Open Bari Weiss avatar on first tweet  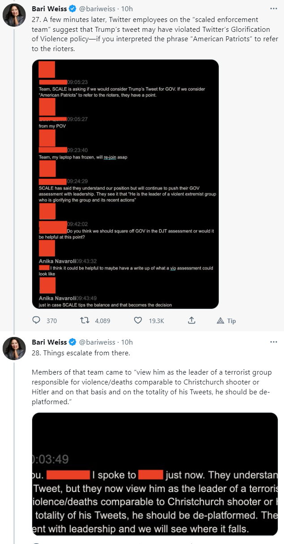point(14,17)
